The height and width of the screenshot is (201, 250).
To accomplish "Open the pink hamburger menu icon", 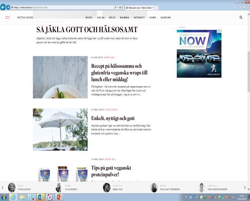I will point(7,18).
